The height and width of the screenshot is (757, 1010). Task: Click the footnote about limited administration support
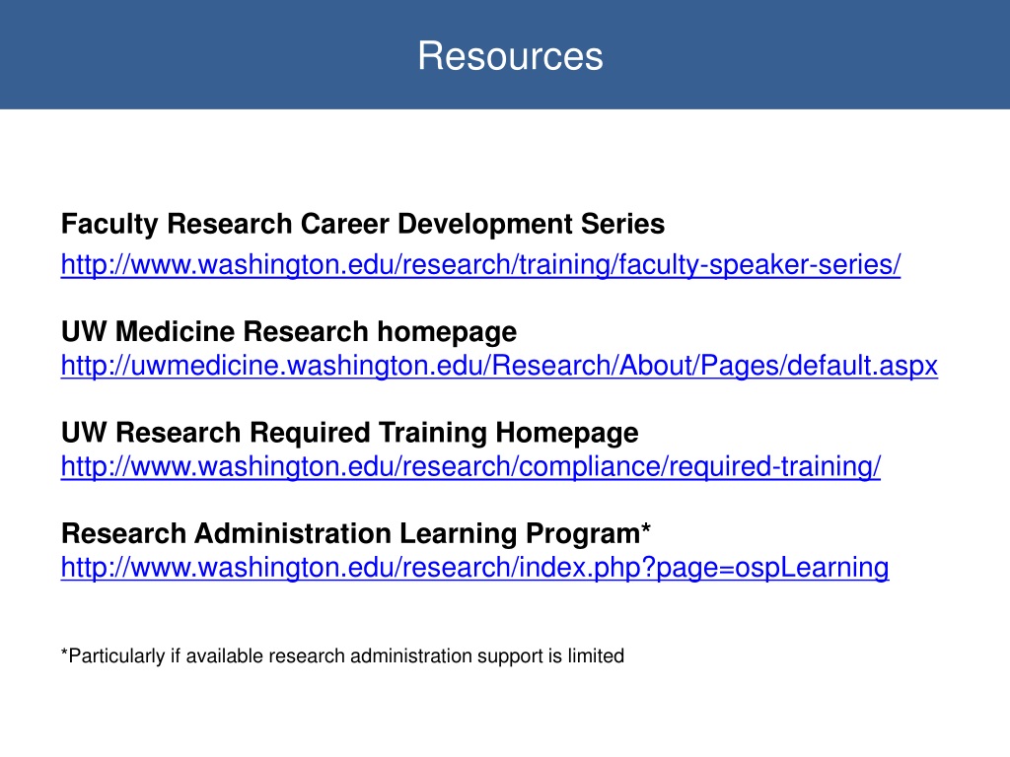coord(342,655)
